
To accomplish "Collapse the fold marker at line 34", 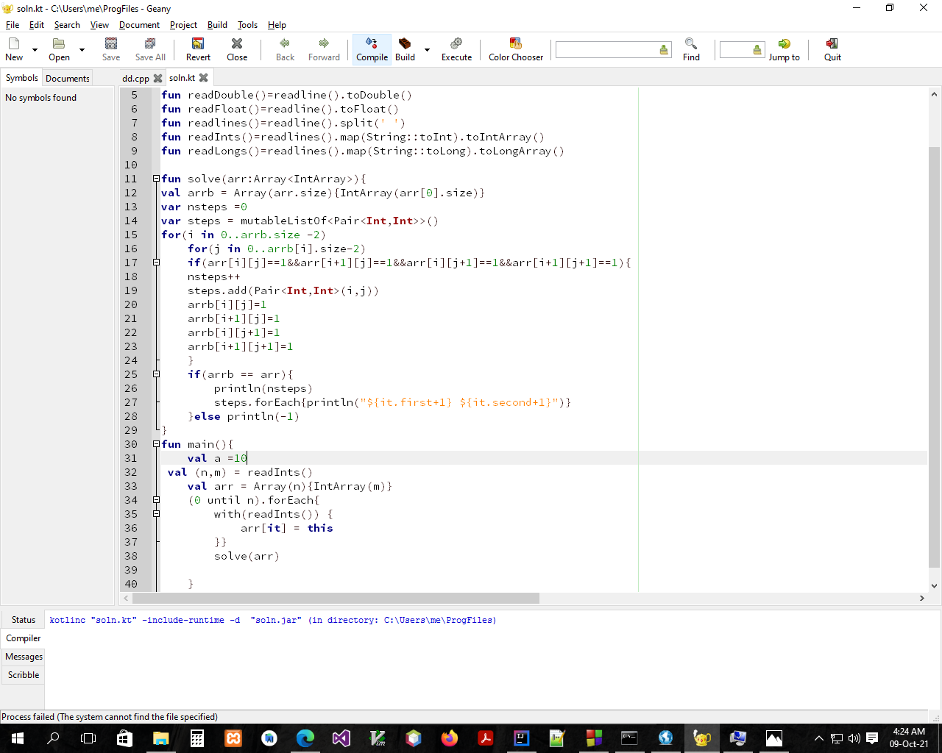I will 156,500.
